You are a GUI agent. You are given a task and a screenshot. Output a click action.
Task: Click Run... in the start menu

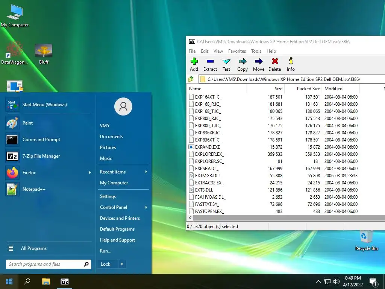pos(106,251)
